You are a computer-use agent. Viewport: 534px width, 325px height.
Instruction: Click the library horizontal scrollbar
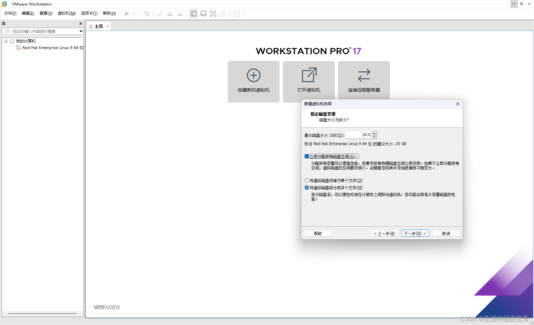click(x=42, y=314)
